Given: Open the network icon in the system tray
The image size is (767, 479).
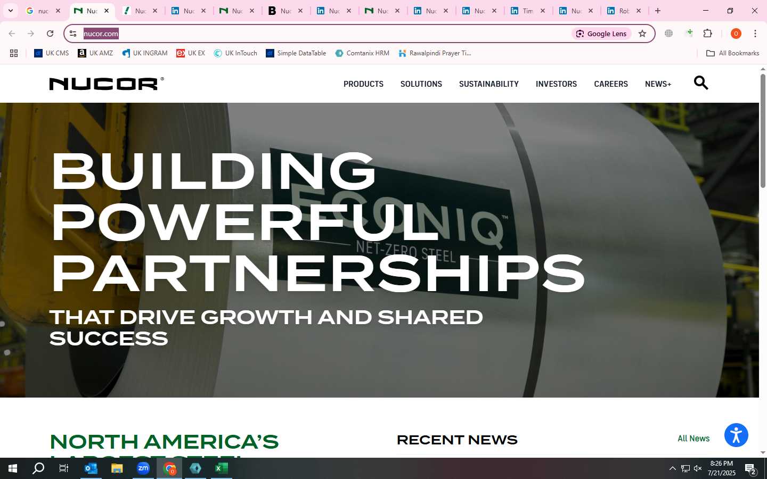Looking at the screenshot, I should [686, 468].
